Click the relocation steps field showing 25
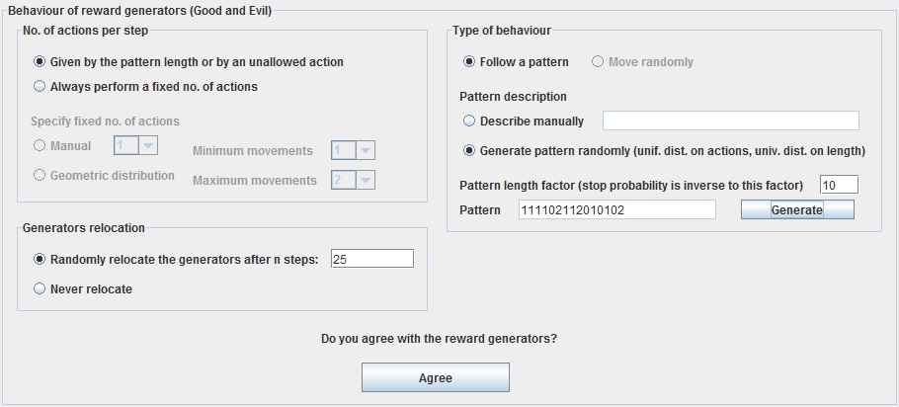 371,260
